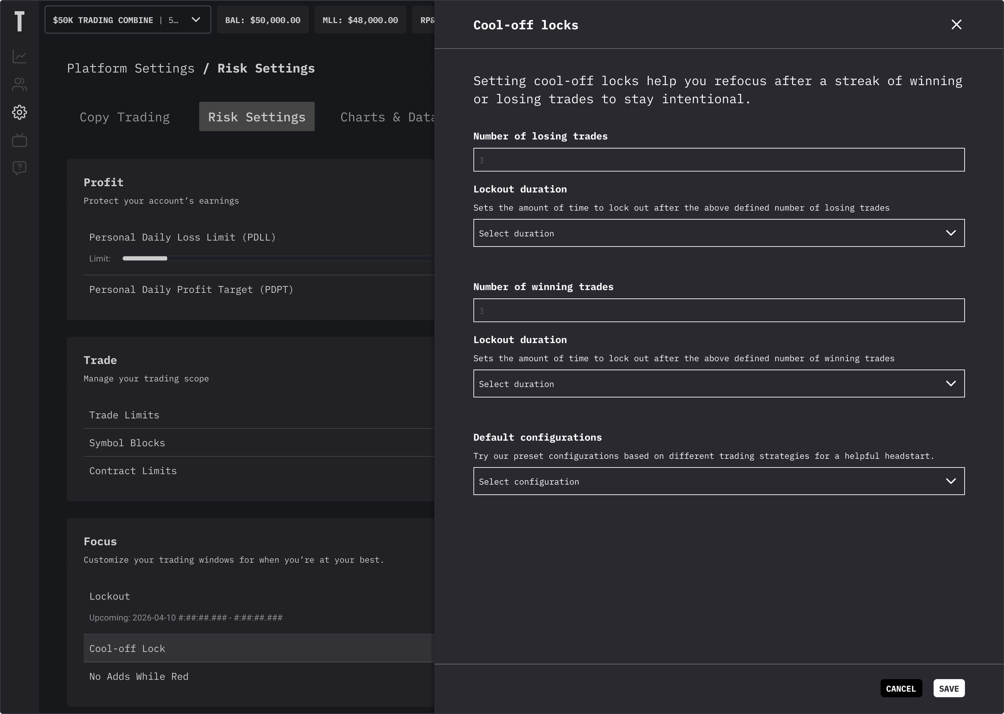Open Personal Daily Profit Target (PDPT) row
Screen dimensions: 1004x714
(259, 290)
